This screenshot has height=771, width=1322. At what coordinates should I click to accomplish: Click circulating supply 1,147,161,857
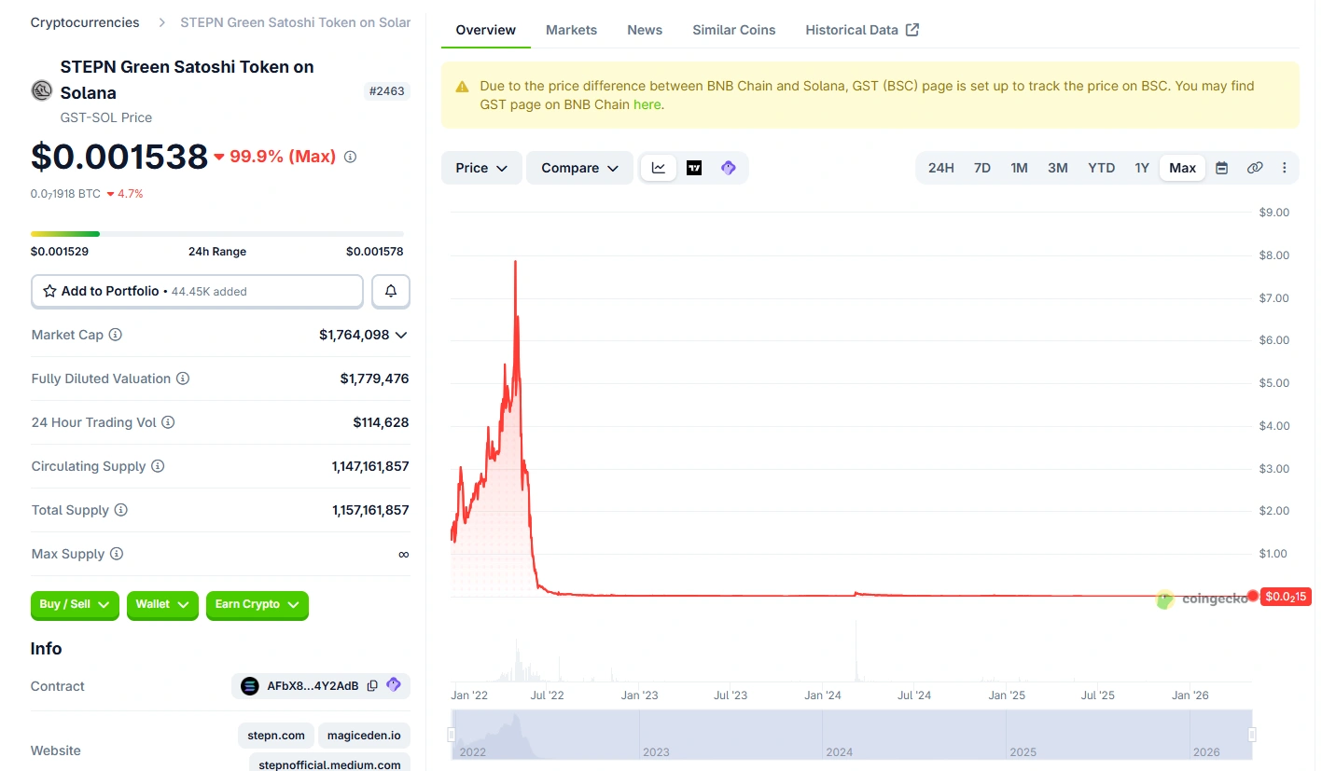(x=370, y=466)
